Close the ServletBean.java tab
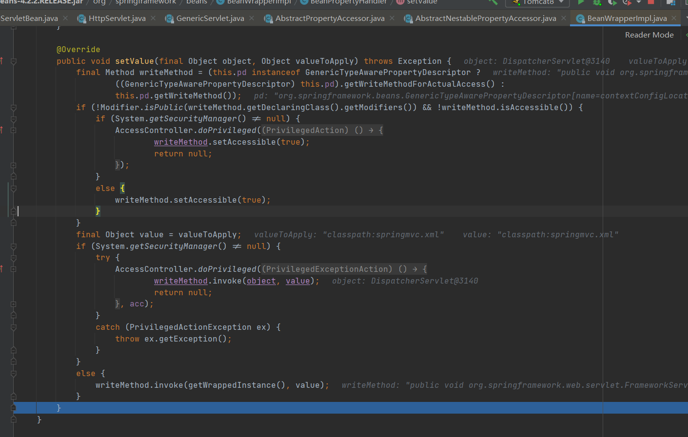This screenshot has height=437, width=688. point(65,18)
